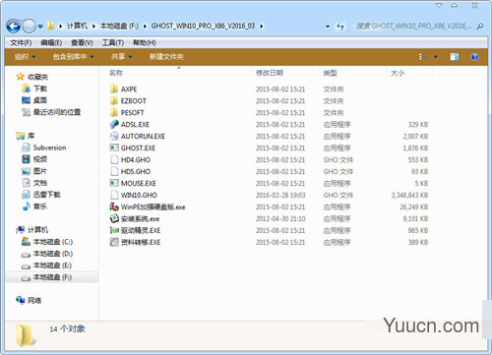Select the AXPE folder icon

(x=114, y=89)
